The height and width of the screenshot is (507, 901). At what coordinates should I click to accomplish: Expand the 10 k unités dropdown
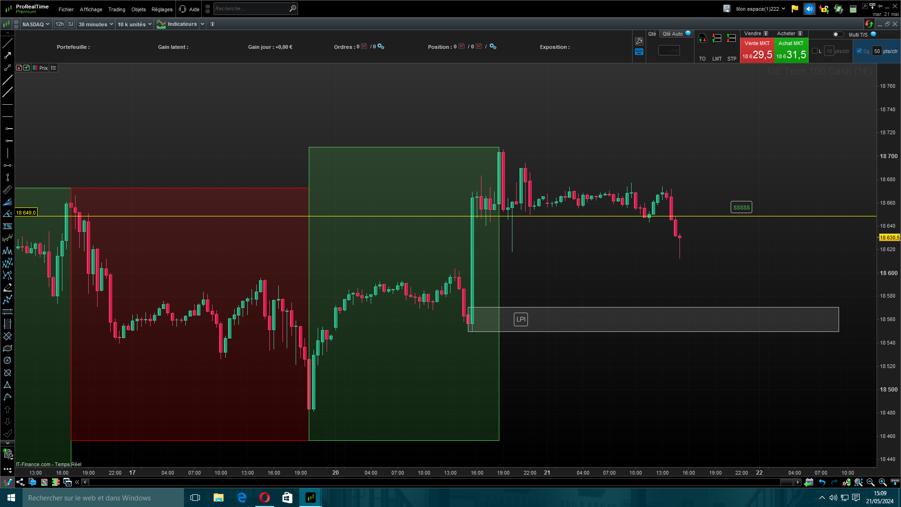(x=134, y=24)
